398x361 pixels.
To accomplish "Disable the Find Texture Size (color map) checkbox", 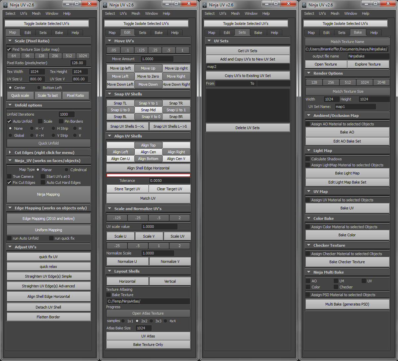I will [x=9, y=49].
